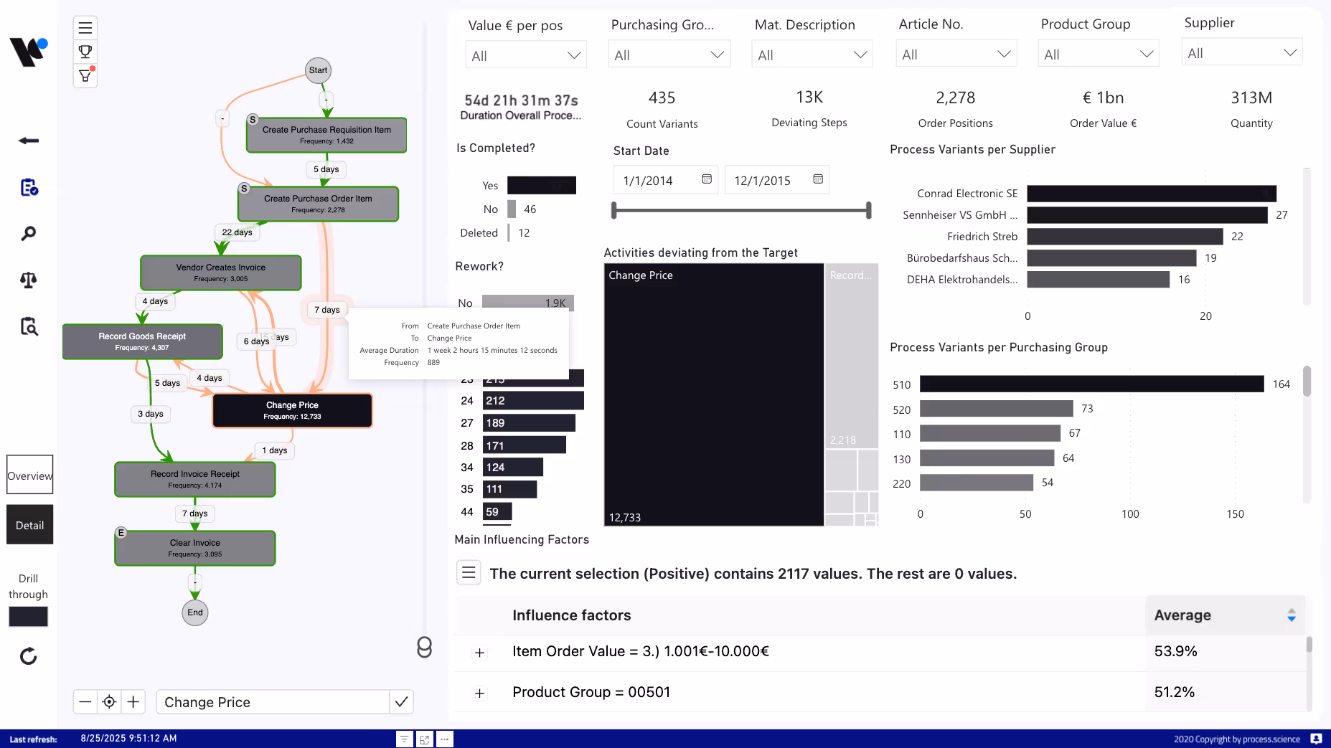Screen dimensions: 1331x748
Task: Switch to the Overview tab
Action: [29, 475]
